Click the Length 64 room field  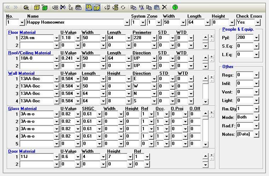(x=197, y=22)
